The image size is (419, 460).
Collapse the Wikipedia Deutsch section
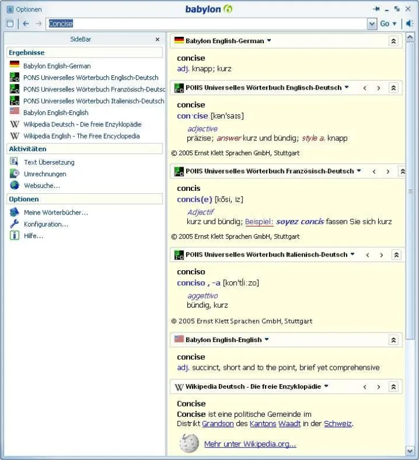(394, 387)
